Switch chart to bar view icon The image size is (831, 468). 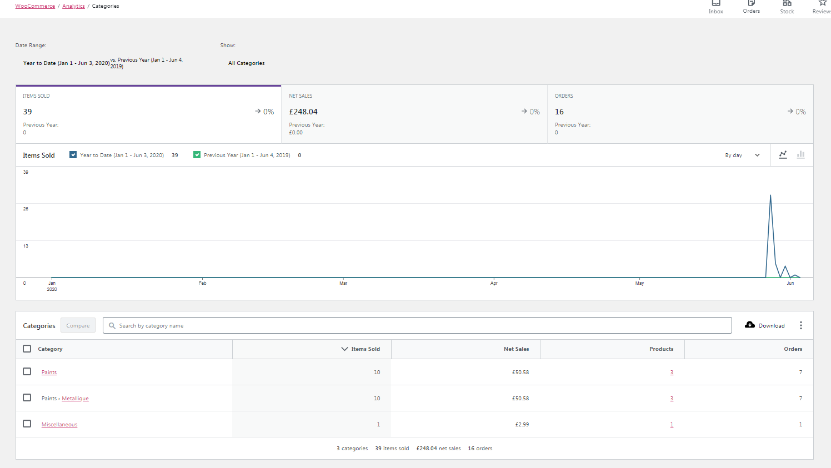pos(800,155)
